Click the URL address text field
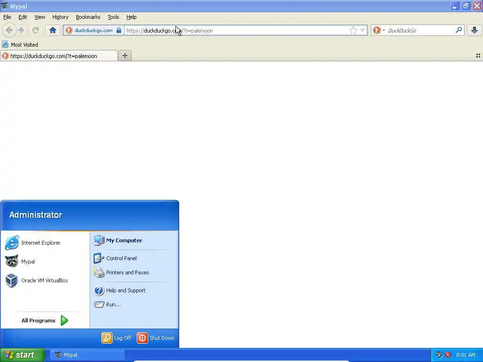 point(237,31)
